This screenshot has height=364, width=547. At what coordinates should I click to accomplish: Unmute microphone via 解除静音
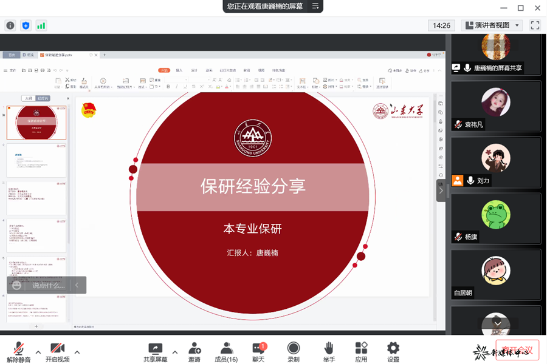pos(19,352)
